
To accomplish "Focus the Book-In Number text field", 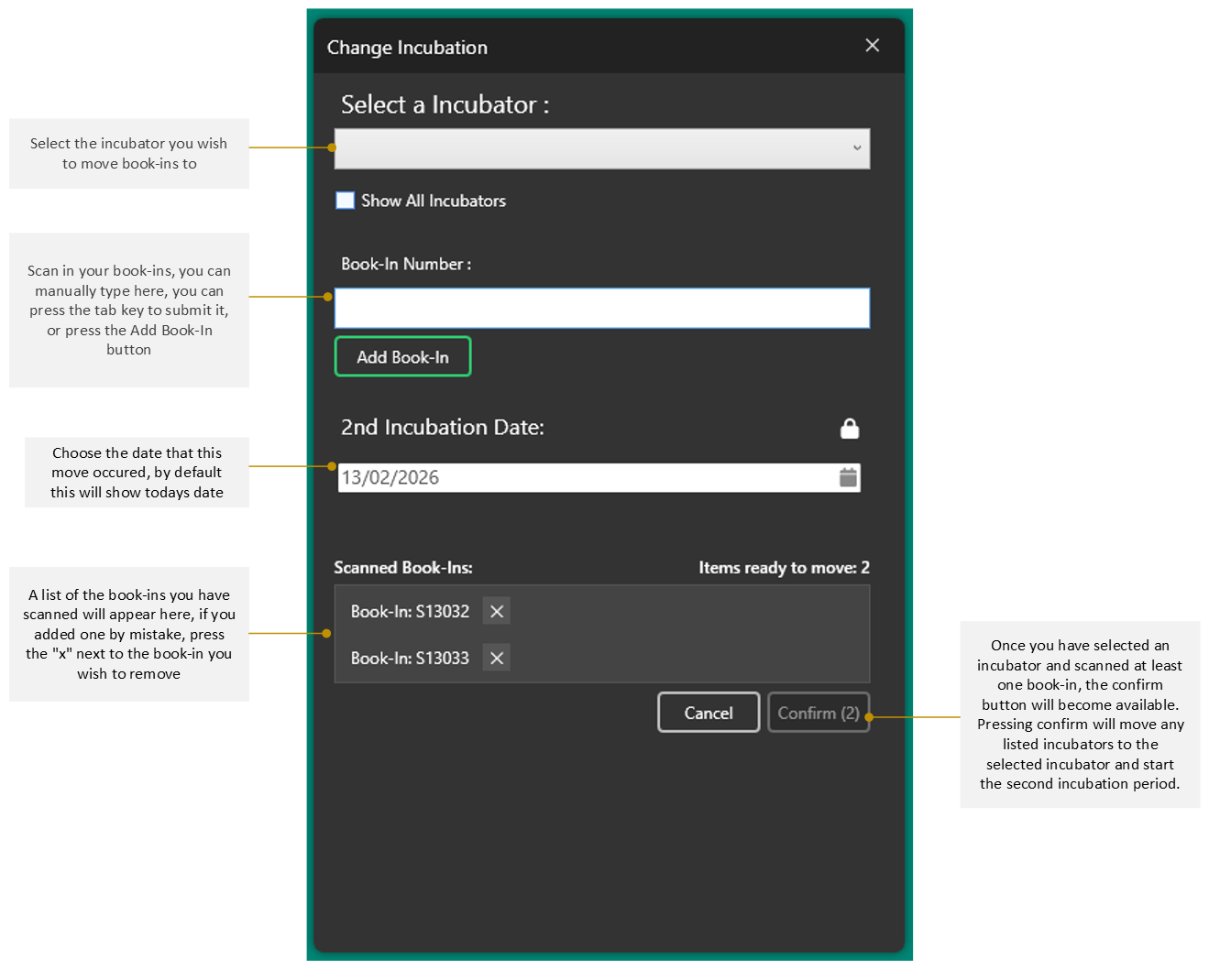I will tap(601, 309).
